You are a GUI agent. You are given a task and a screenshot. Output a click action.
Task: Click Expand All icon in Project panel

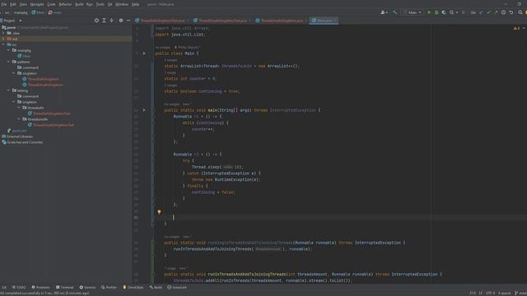tap(105, 21)
